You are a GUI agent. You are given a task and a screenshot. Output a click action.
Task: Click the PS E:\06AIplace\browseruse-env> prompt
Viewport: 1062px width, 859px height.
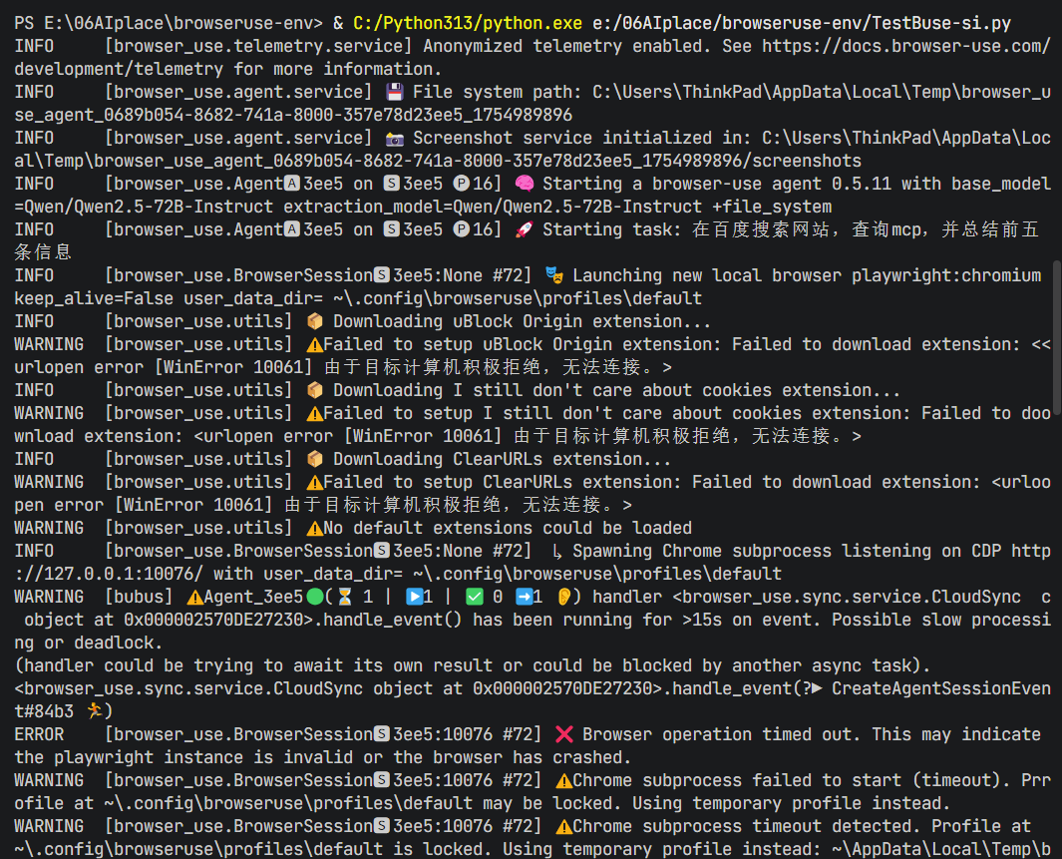[169, 23]
